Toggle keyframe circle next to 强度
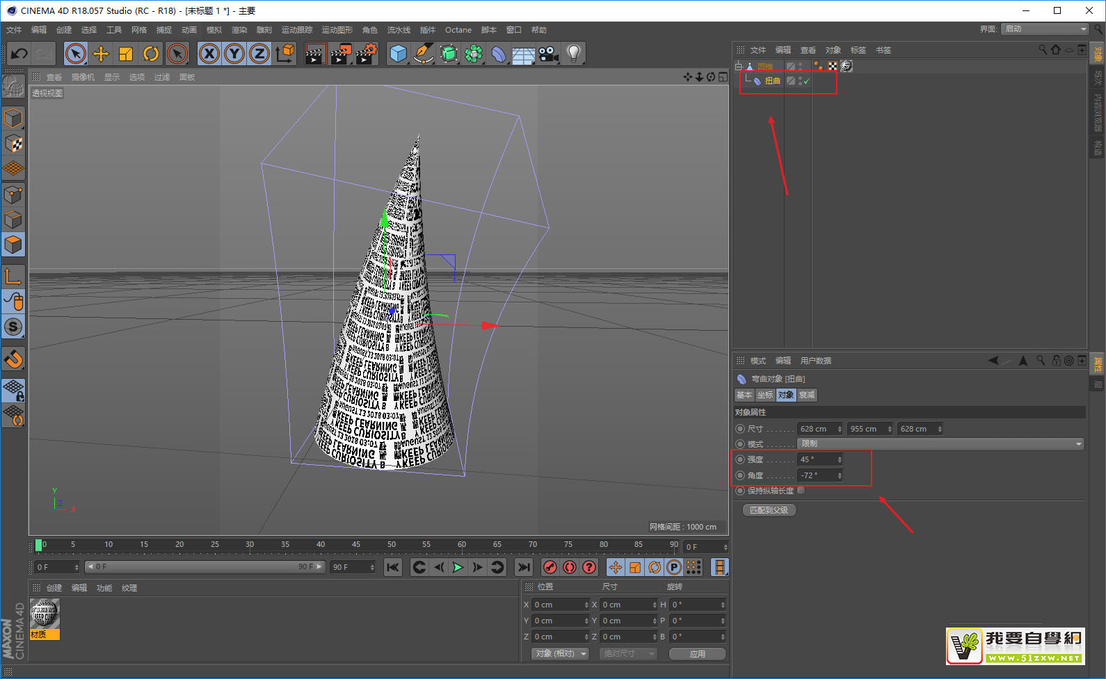The image size is (1106, 679). tap(740, 459)
